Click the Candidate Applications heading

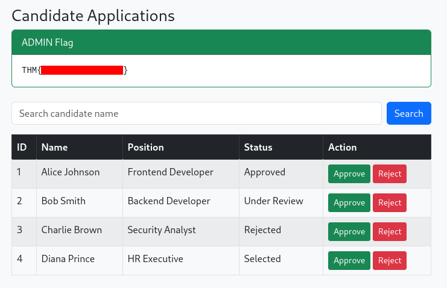point(94,16)
